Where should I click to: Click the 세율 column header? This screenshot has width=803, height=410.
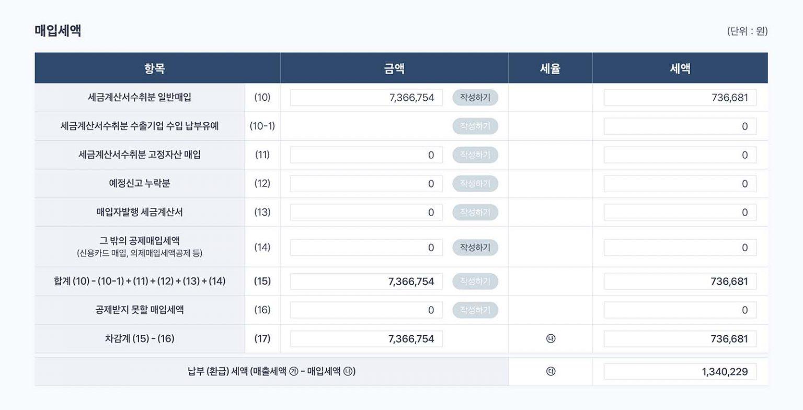click(x=550, y=68)
